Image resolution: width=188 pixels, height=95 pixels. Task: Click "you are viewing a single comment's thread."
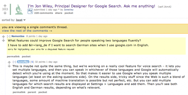[x=35, y=27]
